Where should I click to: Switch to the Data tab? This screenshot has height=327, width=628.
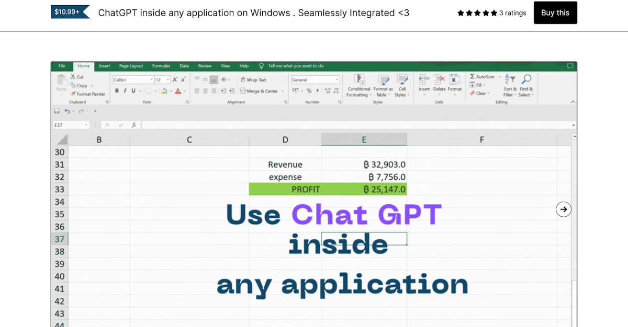(184, 66)
